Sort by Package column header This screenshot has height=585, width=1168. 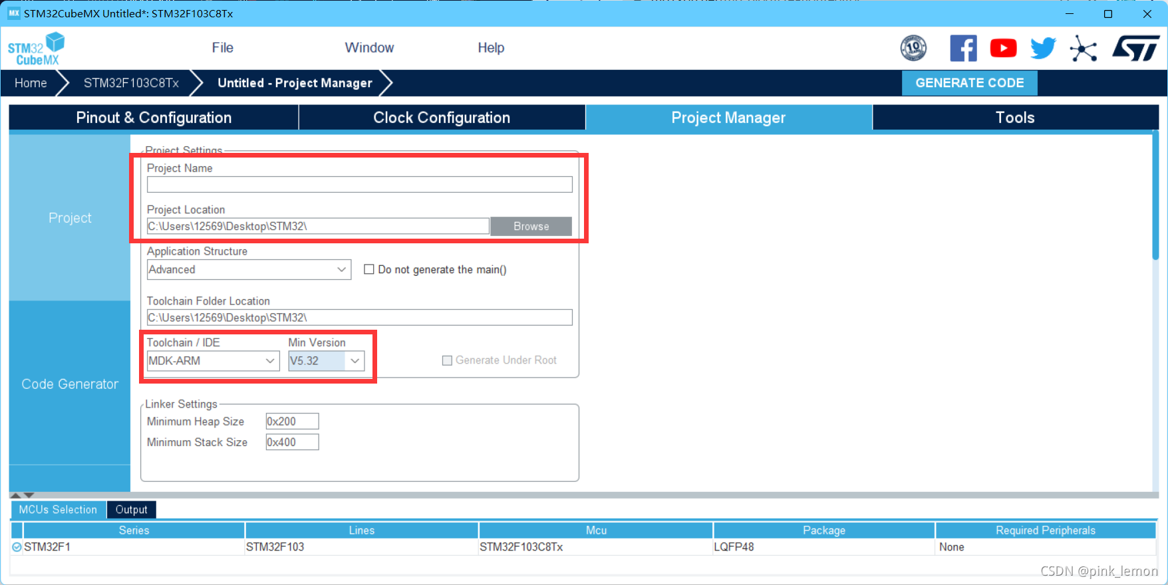pos(824,530)
